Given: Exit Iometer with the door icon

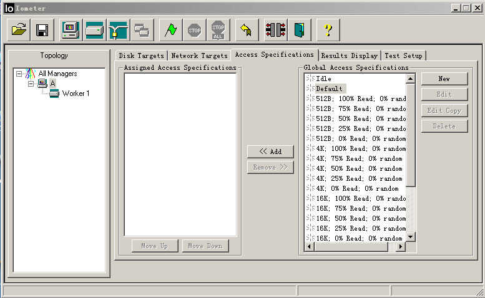Looking at the screenshot, I should coord(299,30).
